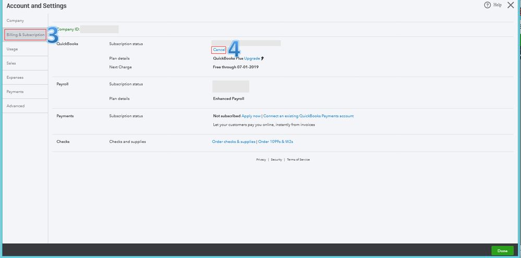521x258 pixels.
Task: Click the 'Checks and supplies' label
Action: coord(128,142)
